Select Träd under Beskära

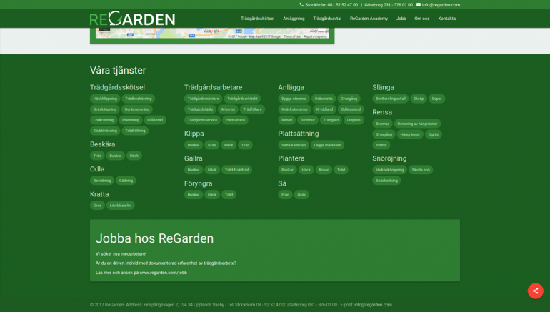[97, 156]
